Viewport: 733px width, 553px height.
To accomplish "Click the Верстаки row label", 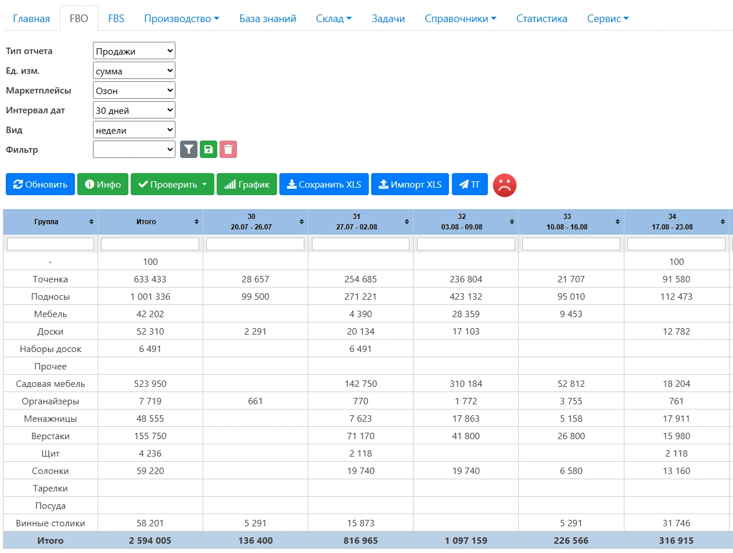I will point(51,436).
